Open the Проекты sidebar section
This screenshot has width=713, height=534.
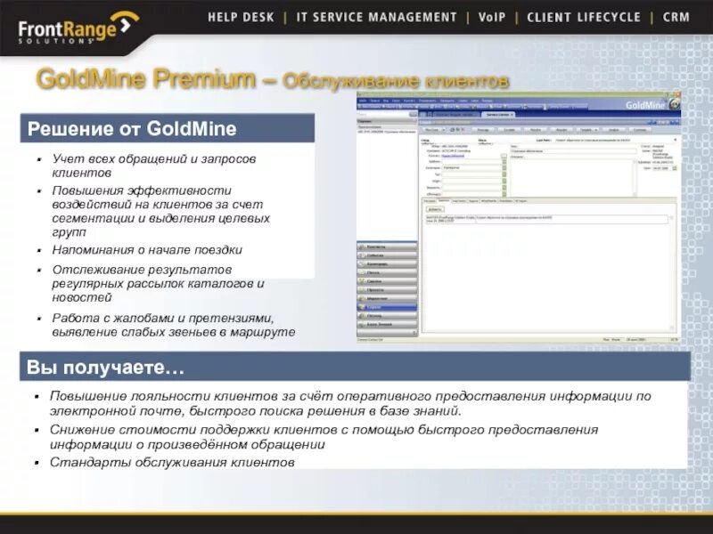(x=387, y=290)
